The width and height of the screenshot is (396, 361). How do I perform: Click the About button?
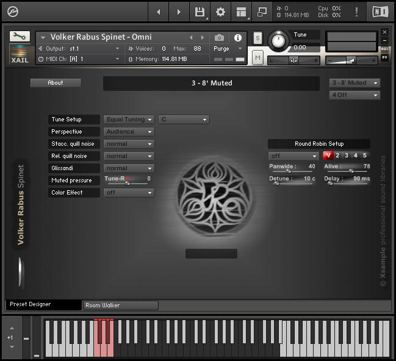[x=56, y=83]
